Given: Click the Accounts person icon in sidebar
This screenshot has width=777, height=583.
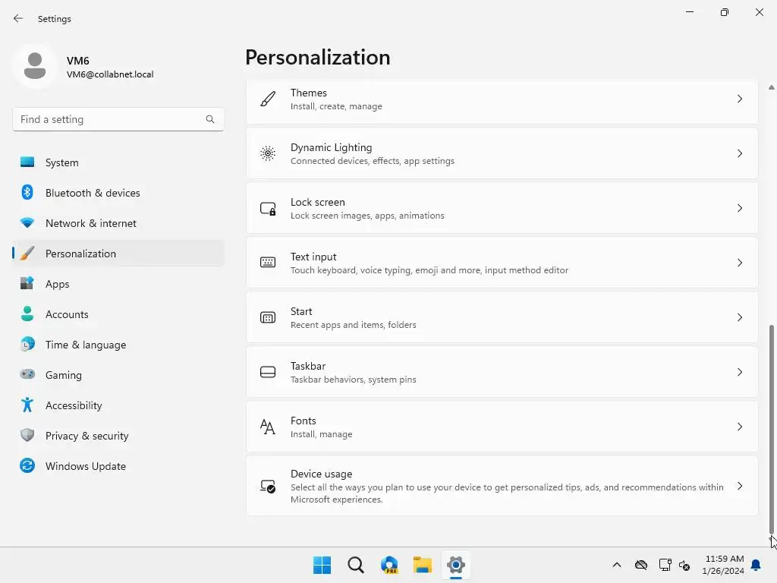Looking at the screenshot, I should click(27, 314).
